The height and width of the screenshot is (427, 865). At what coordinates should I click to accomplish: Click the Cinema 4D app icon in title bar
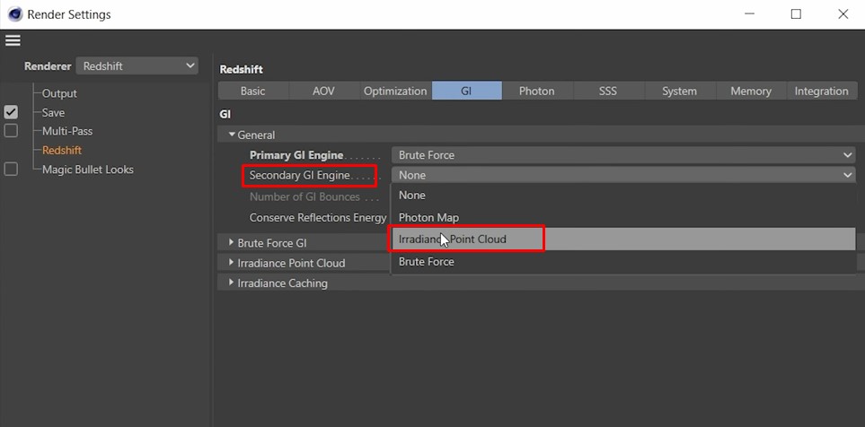(13, 14)
